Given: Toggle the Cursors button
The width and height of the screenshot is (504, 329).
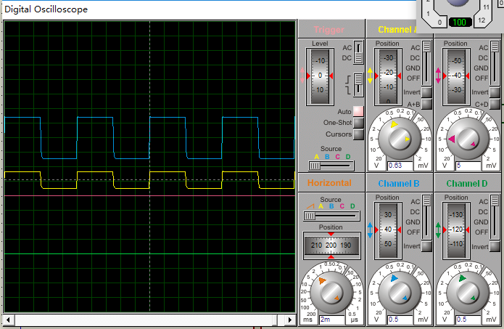Looking at the screenshot, I should 358,134.
